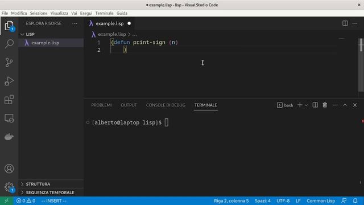Split the terminal panel
Viewport: 364px width, 205px height.
315,105
